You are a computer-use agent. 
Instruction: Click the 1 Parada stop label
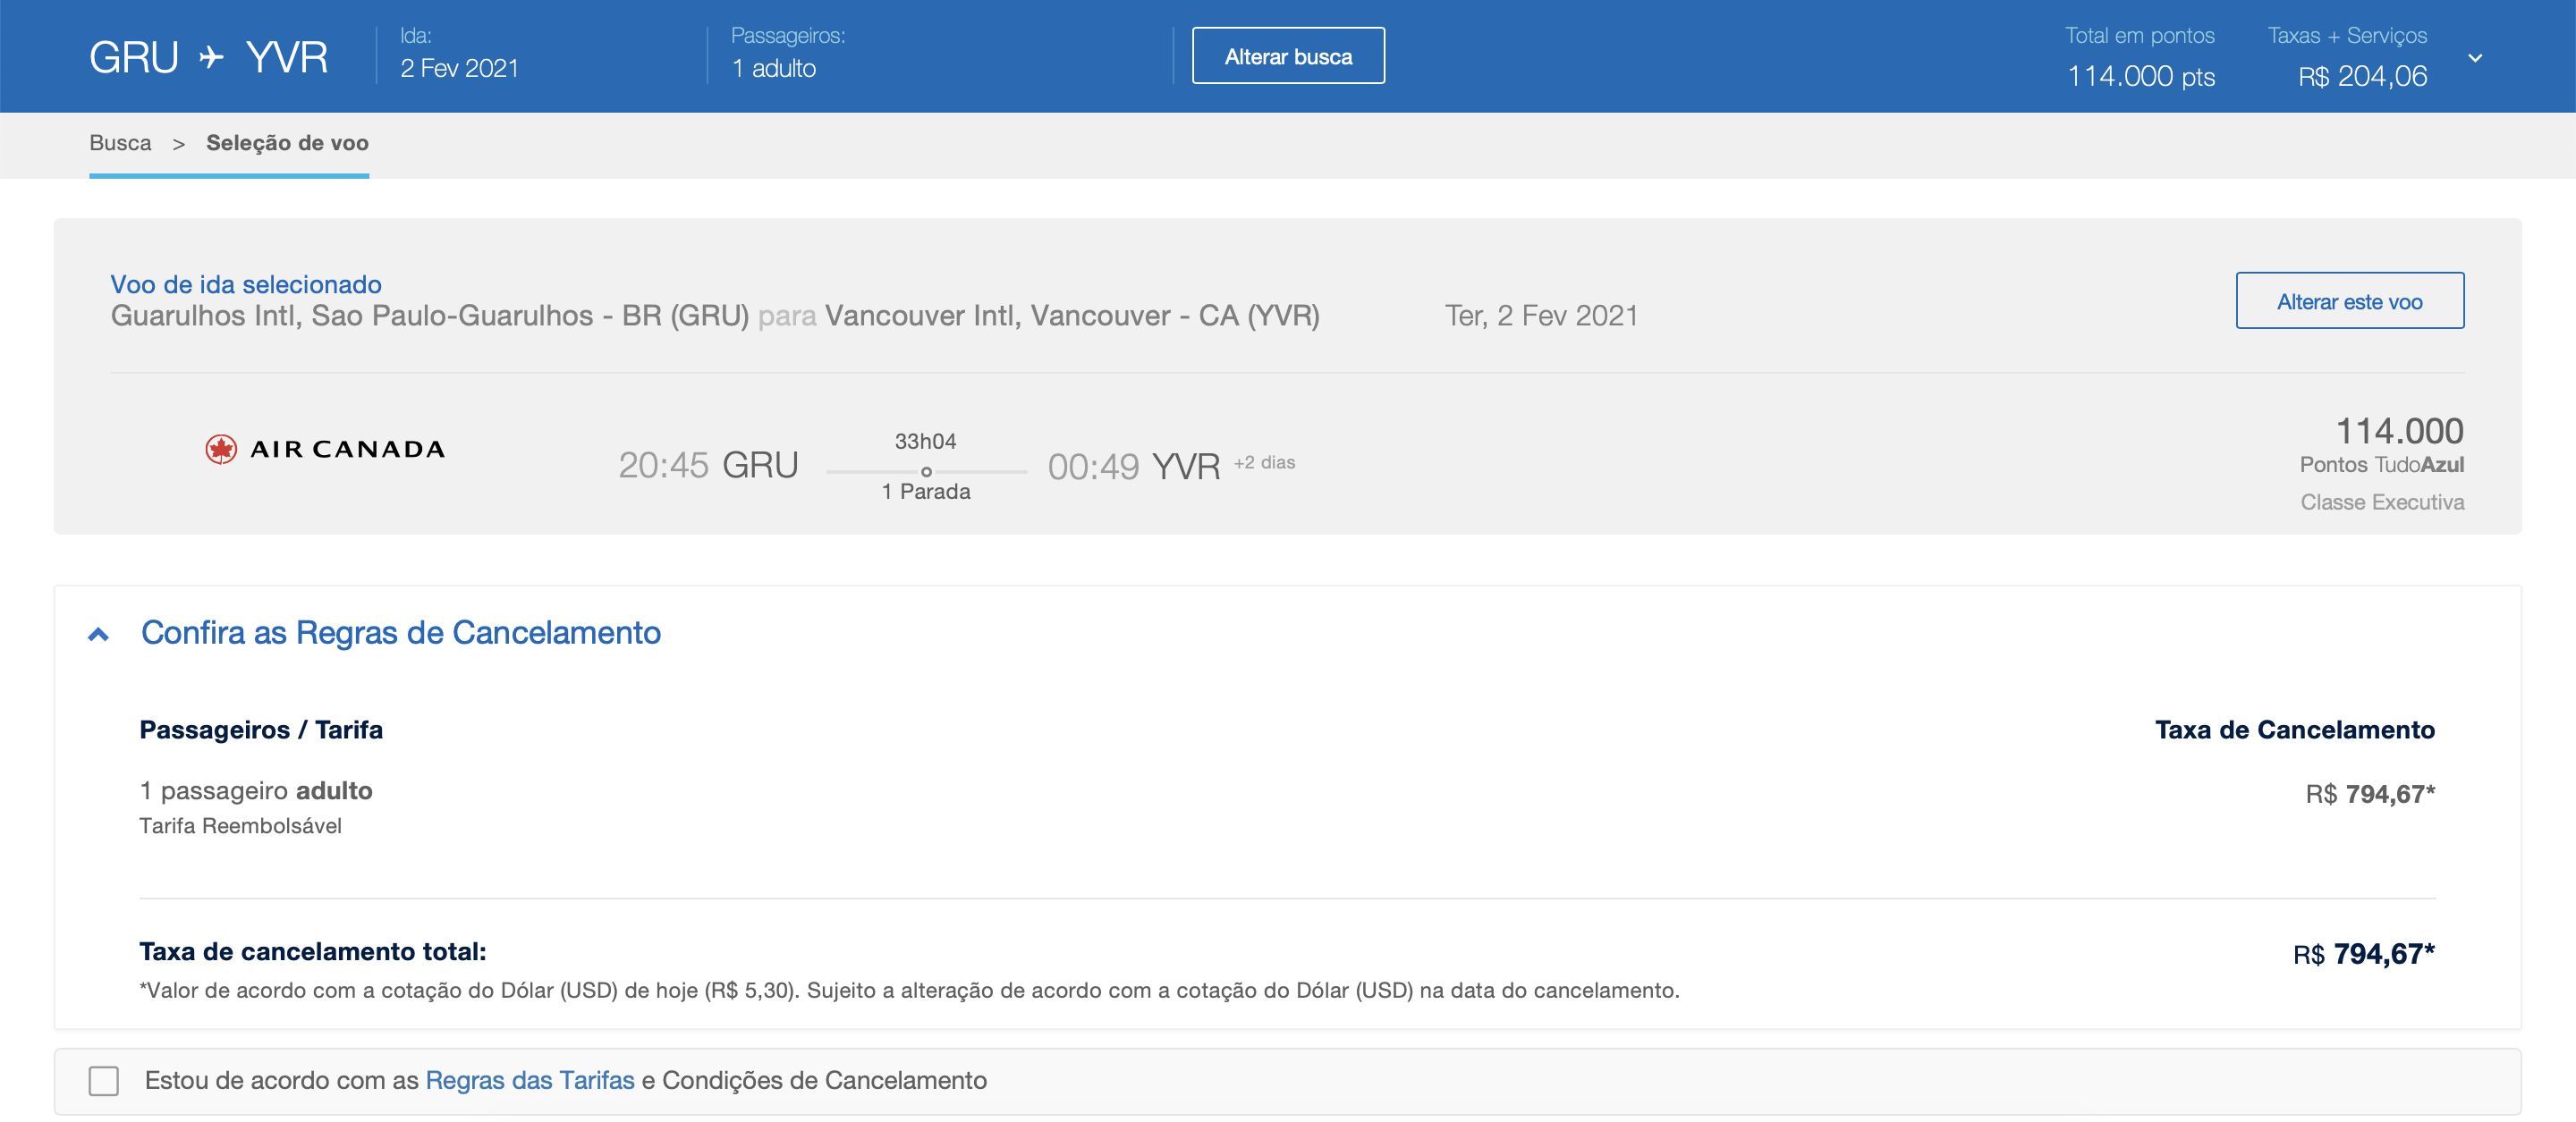pyautogui.click(x=925, y=492)
